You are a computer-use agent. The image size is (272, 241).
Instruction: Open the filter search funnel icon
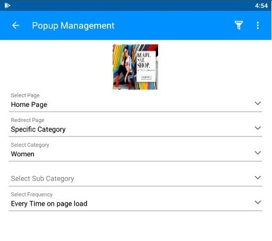click(239, 26)
